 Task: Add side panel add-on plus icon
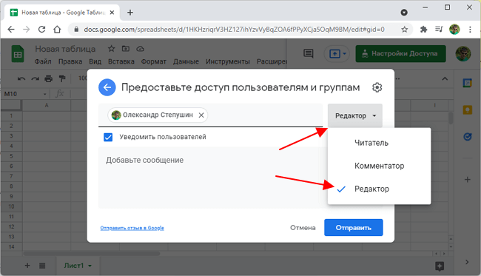(467, 180)
